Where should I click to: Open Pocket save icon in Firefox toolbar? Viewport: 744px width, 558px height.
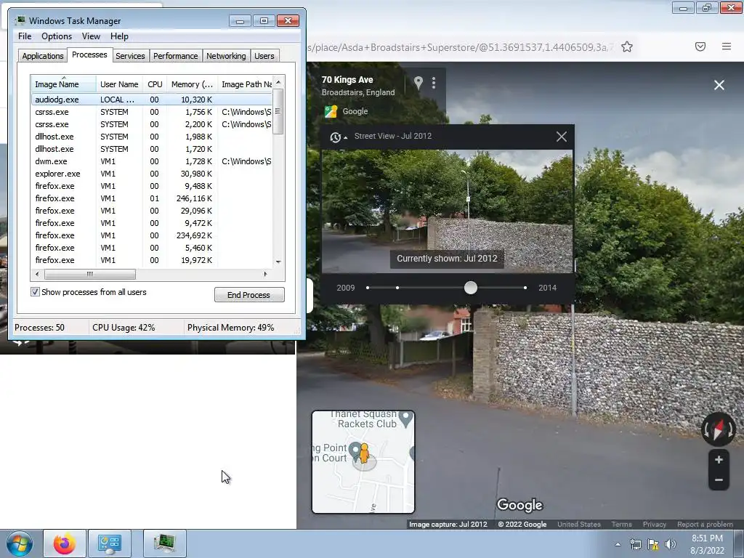tap(700, 46)
